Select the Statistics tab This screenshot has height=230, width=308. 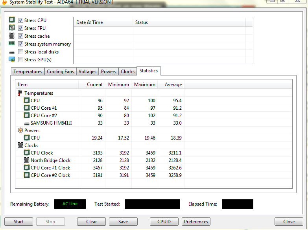pyautogui.click(x=149, y=71)
